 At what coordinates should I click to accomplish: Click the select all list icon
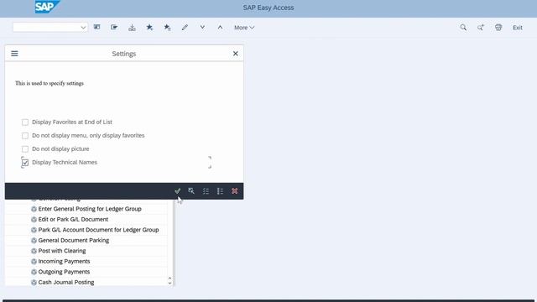coord(206,191)
